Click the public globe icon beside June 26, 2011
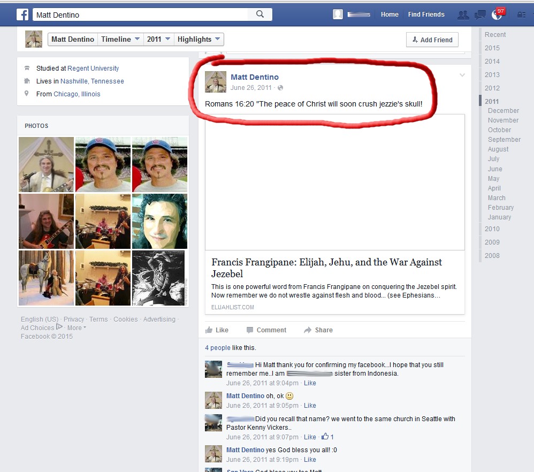Viewport: 534px width, 472px height. 280,88
